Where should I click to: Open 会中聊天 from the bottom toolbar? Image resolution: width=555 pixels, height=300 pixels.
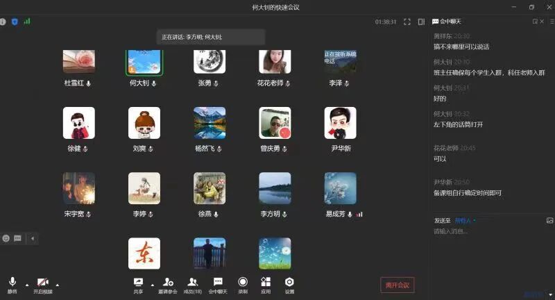[x=218, y=285]
